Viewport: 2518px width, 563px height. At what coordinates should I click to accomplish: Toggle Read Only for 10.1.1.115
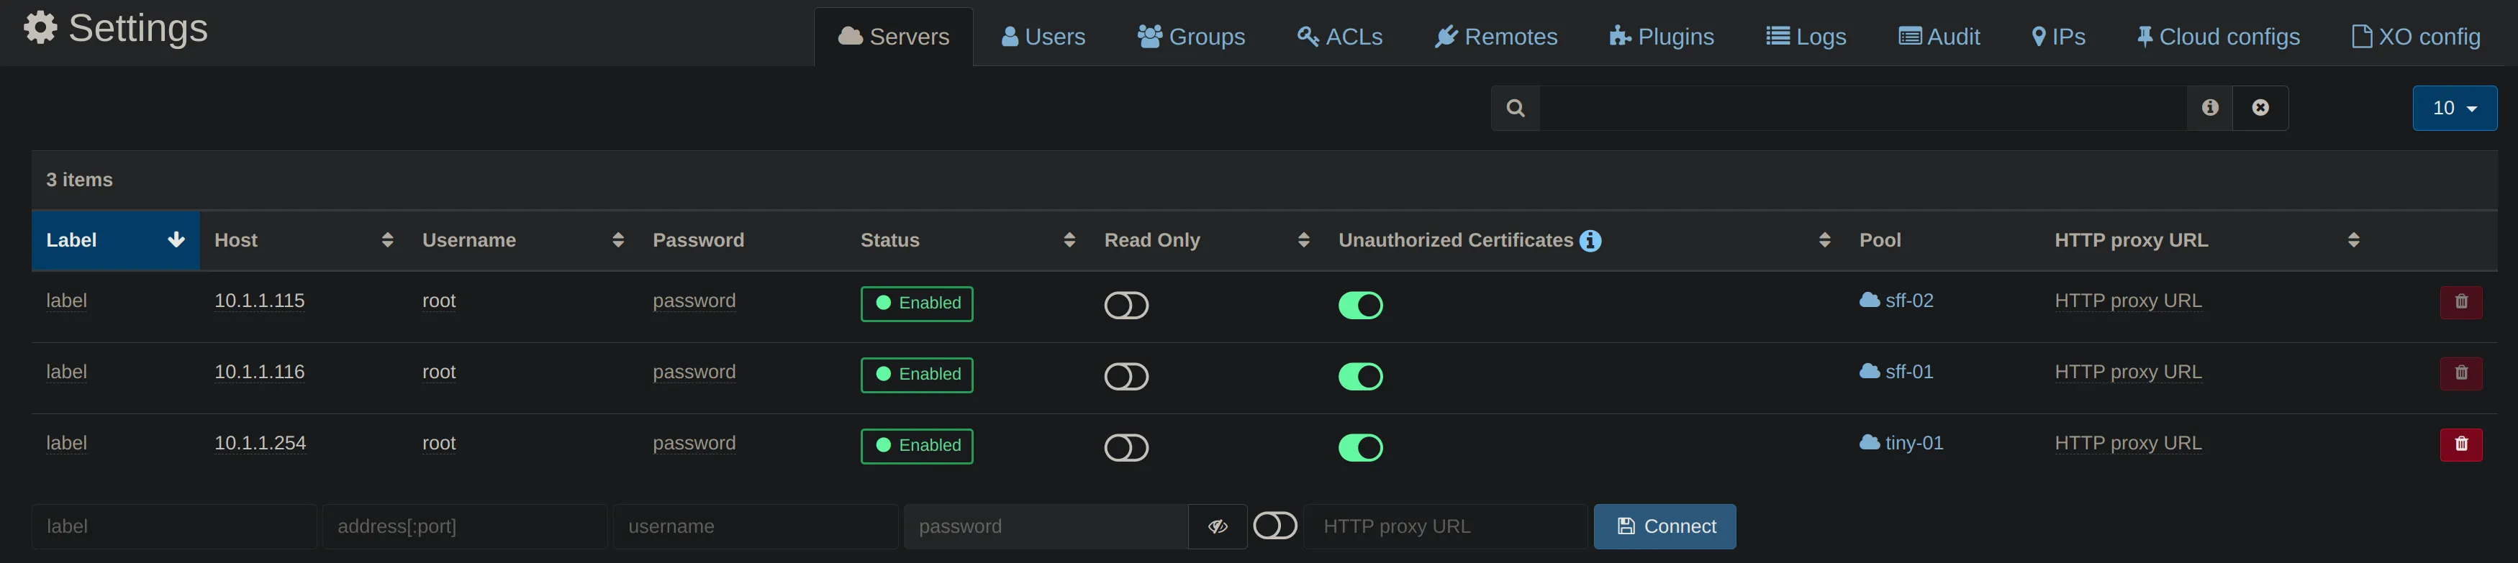[1126, 305]
